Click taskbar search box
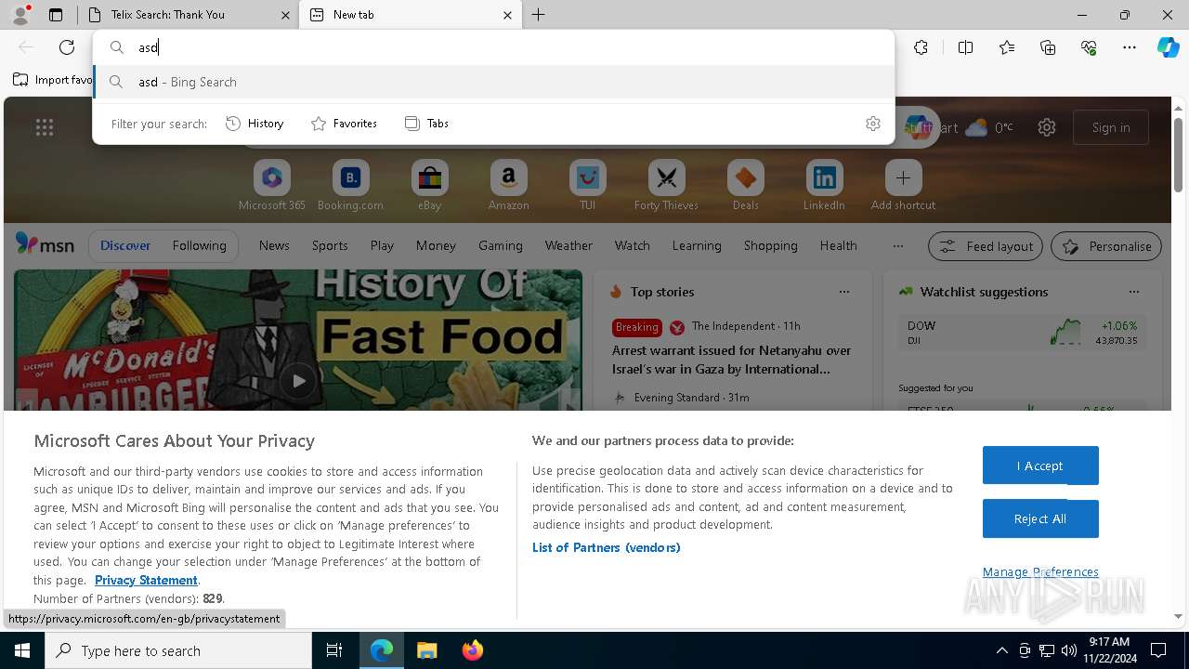 click(178, 650)
